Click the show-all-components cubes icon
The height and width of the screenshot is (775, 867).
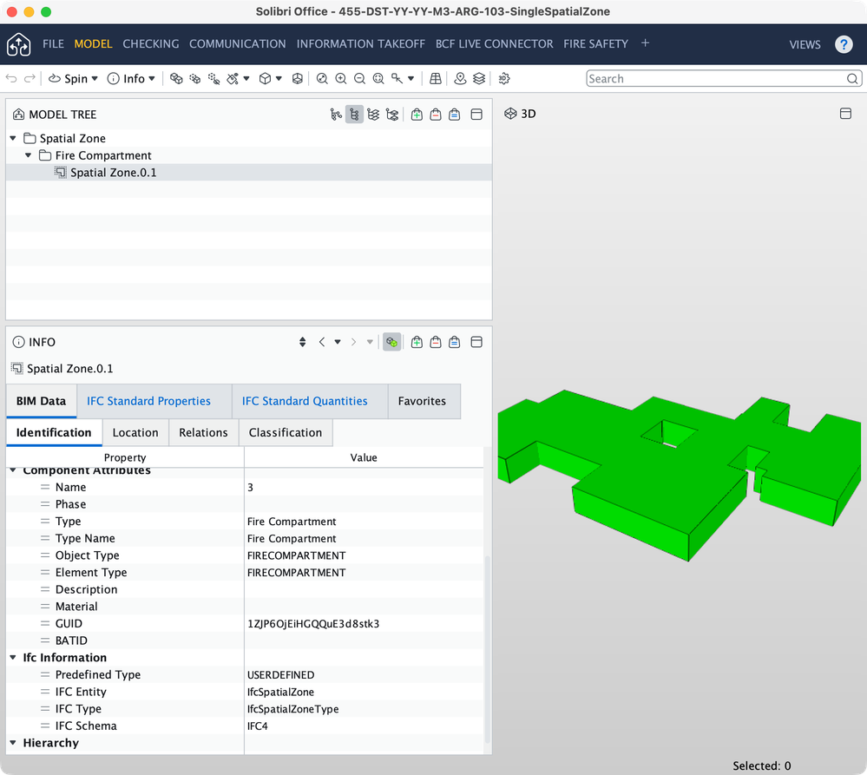176,78
